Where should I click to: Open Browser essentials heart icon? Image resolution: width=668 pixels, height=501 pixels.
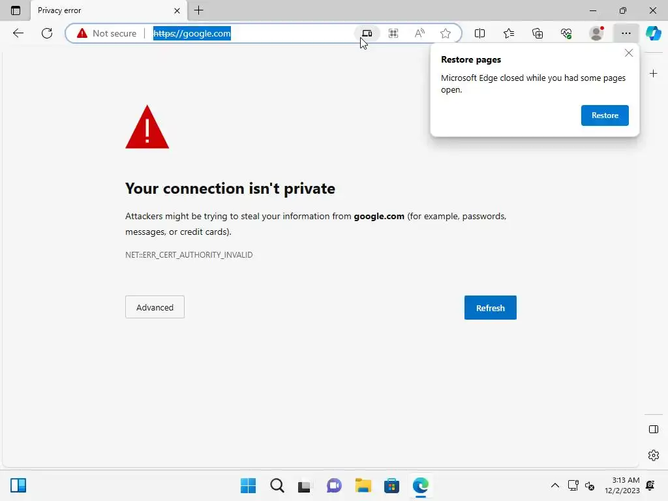coord(566,33)
